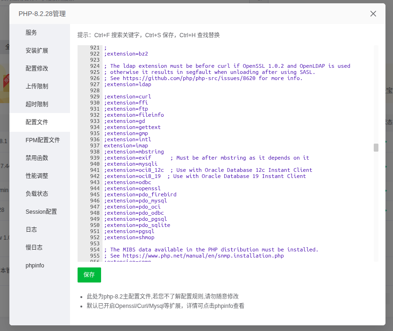Open FPM配置文件 tab
This screenshot has height=331, width=393.
(42, 140)
